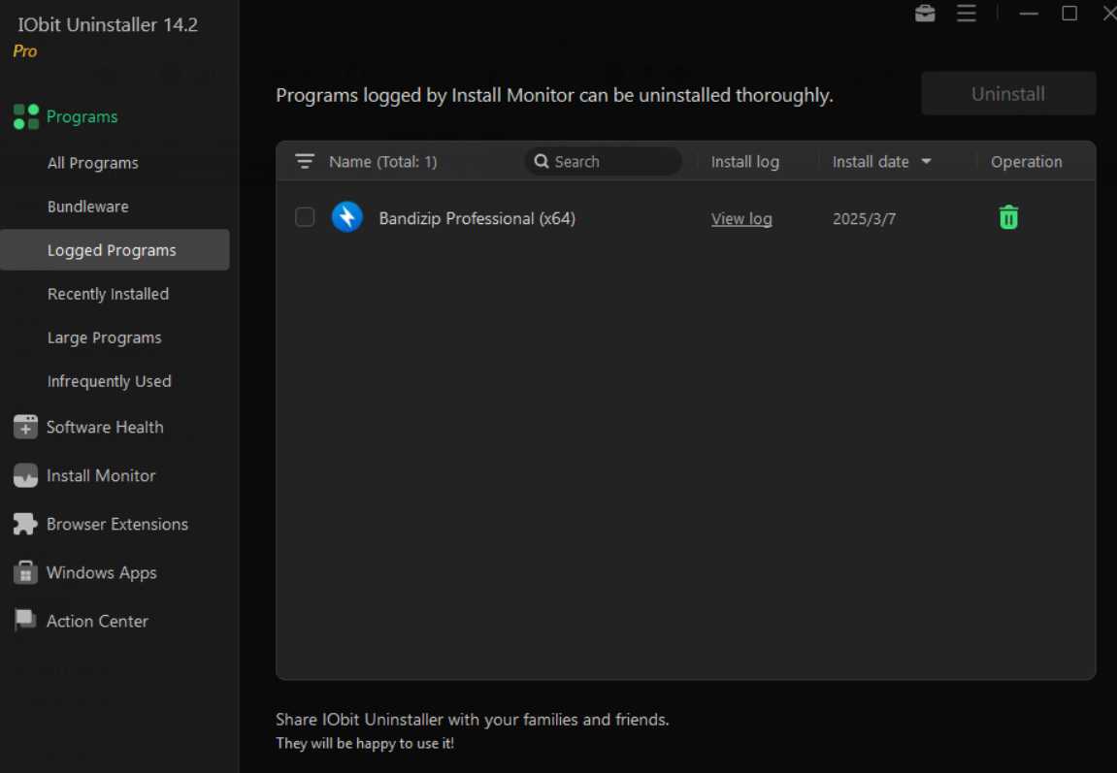Click the green trash icon for Bandizip
This screenshot has width=1117, height=773.
1008,218
